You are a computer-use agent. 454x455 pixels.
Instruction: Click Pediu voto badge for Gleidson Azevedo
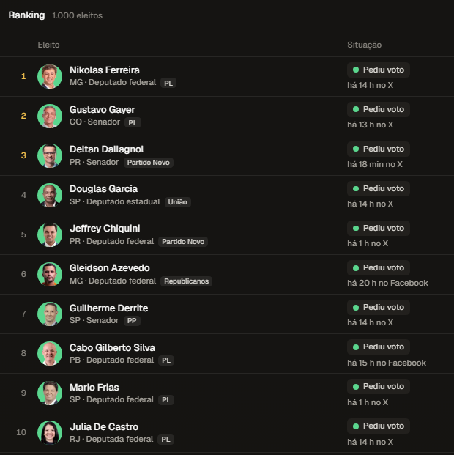click(x=379, y=267)
